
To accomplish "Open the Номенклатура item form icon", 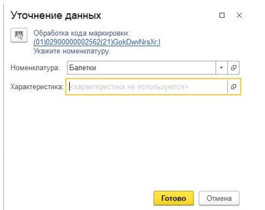I will (x=234, y=68).
